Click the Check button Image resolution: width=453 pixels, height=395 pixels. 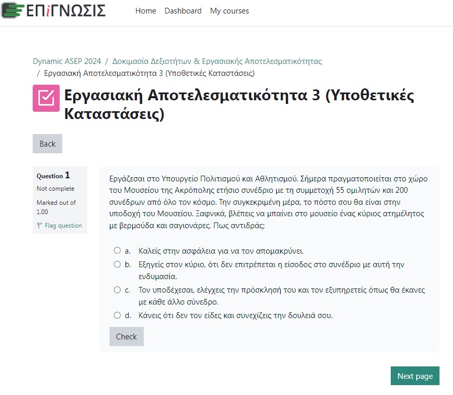[126, 337]
